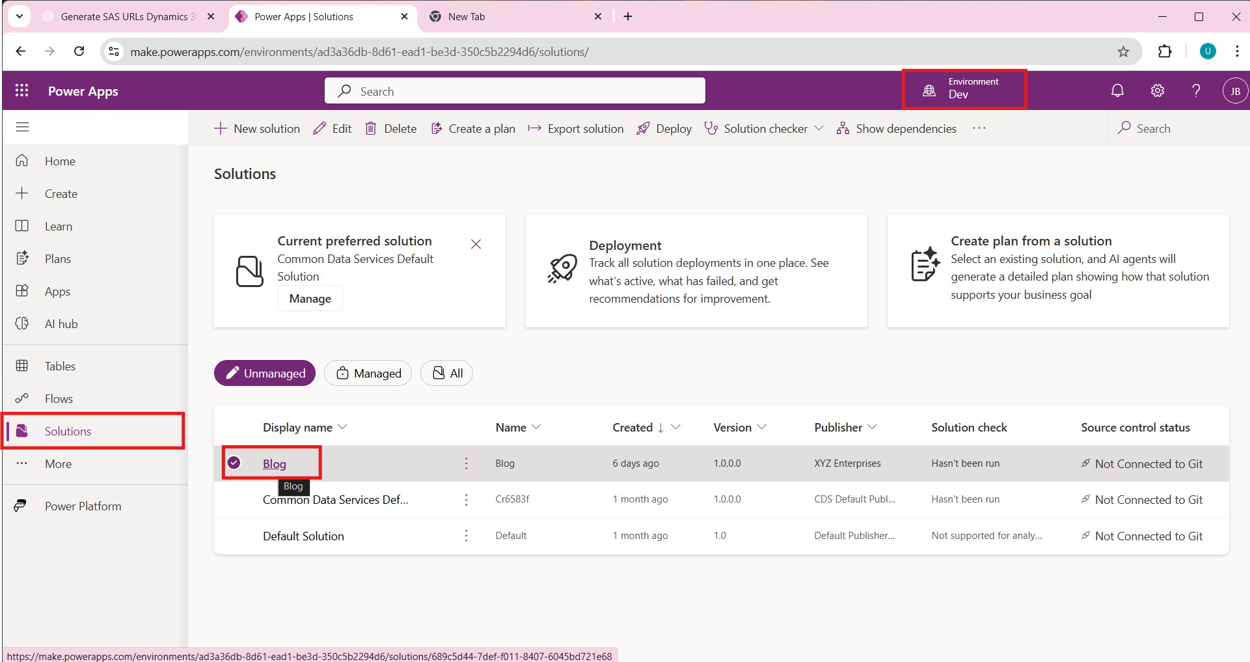Open the app launcher waffle icon
1250x662 pixels.
[x=21, y=90]
